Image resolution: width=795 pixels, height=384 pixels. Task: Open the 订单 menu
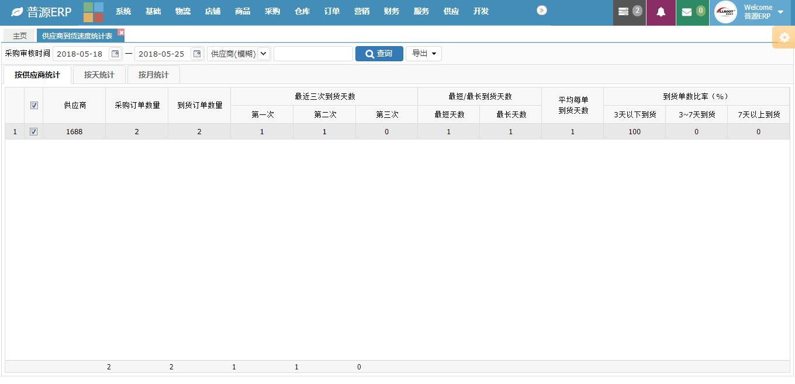(332, 12)
